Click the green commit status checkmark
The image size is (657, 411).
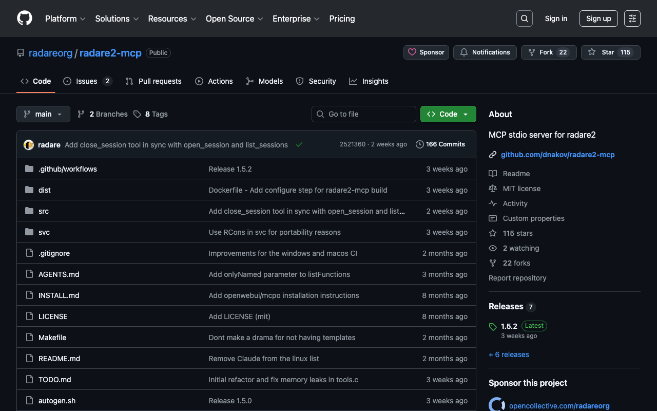pyautogui.click(x=299, y=145)
